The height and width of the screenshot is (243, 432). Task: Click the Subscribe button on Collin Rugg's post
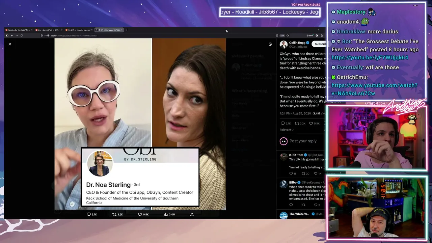pos(320,44)
